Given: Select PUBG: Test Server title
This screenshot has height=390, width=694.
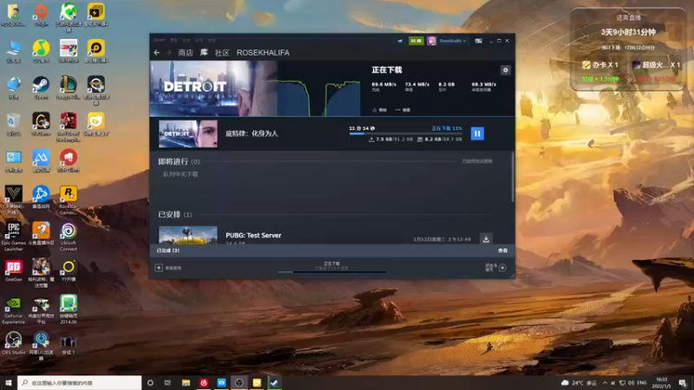Looking at the screenshot, I should click(x=253, y=235).
